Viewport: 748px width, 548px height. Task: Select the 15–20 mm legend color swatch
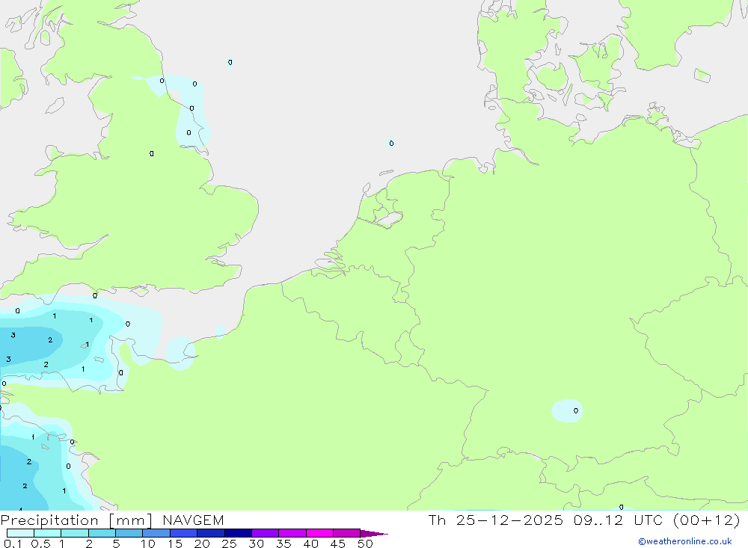coord(183,533)
